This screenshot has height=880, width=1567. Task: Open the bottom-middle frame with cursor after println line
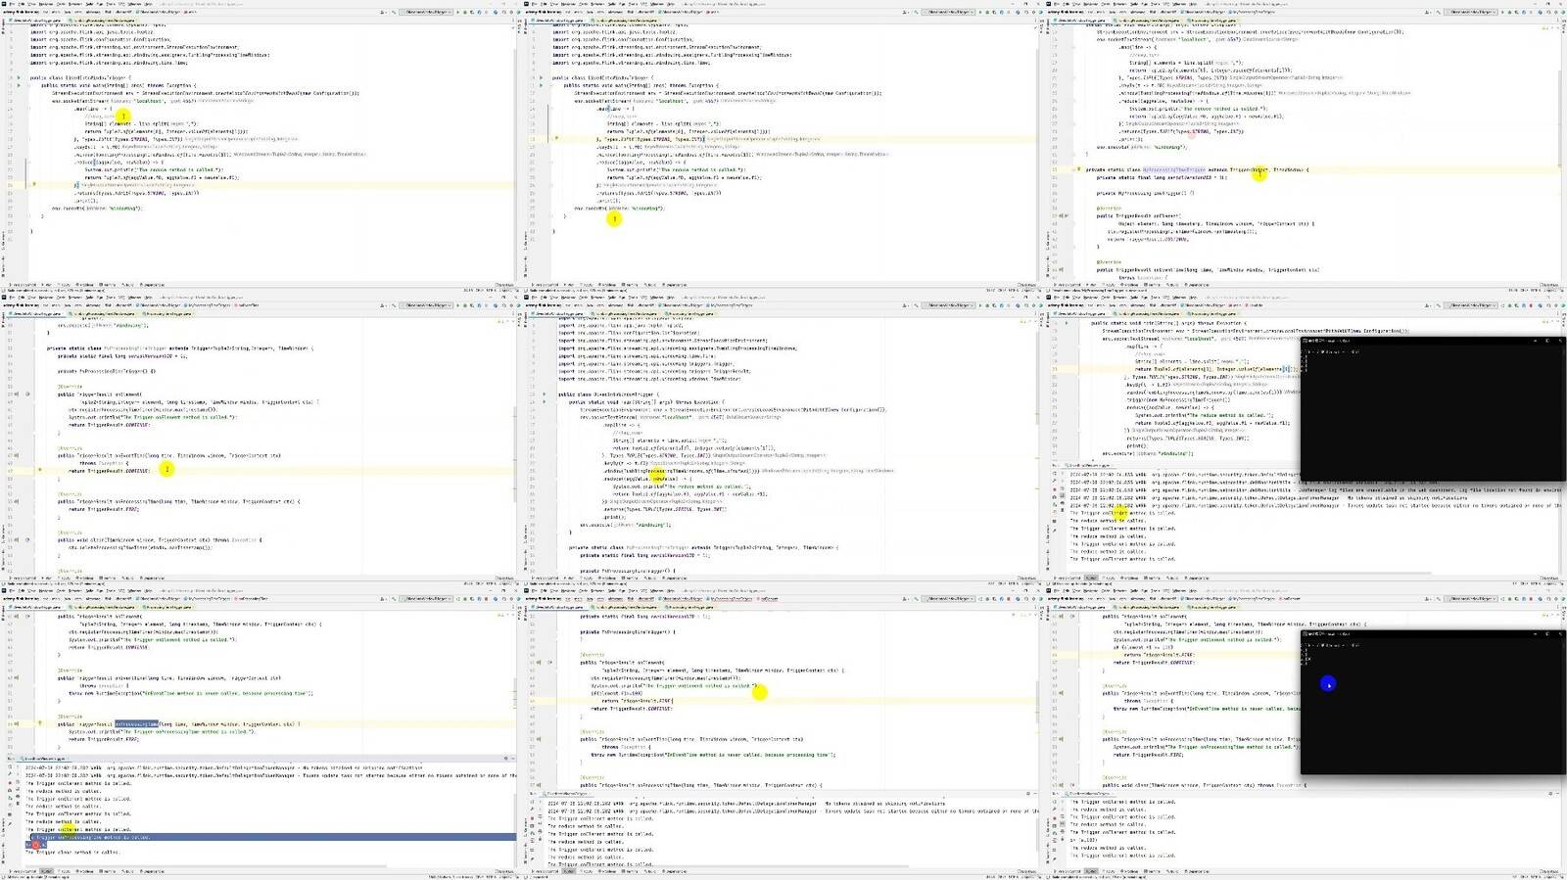click(783, 734)
